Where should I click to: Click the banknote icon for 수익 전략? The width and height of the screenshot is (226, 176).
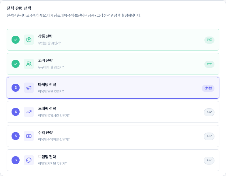[29, 136]
